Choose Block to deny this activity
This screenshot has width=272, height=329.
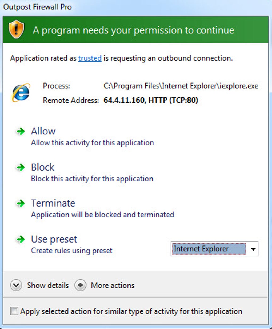[x=43, y=167]
